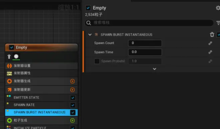Screen dimensions: 220x129
Task: Click the Spawn Time link binding icon
Action: [210, 52]
